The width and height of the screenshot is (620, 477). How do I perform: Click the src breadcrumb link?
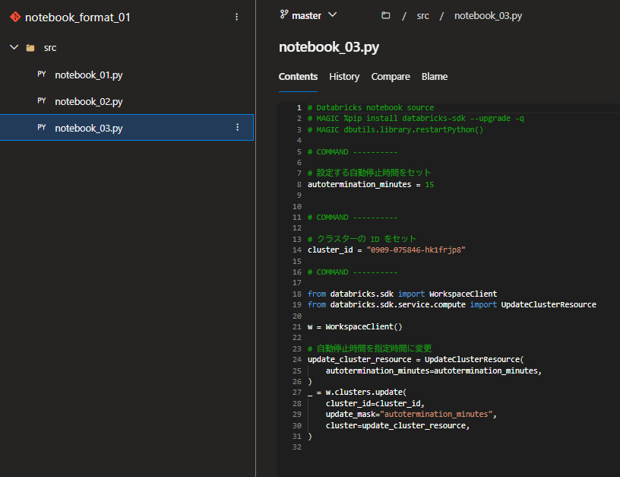[x=422, y=16]
